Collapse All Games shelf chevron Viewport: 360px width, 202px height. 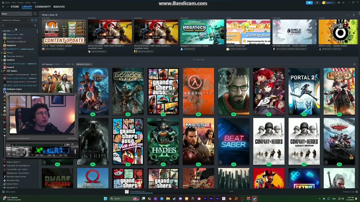coord(354,64)
